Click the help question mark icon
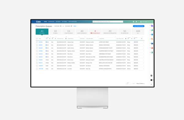The image size is (184, 120). coord(151,84)
